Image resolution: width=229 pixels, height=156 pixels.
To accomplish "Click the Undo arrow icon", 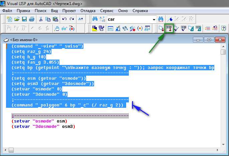I will pos(64,19).
